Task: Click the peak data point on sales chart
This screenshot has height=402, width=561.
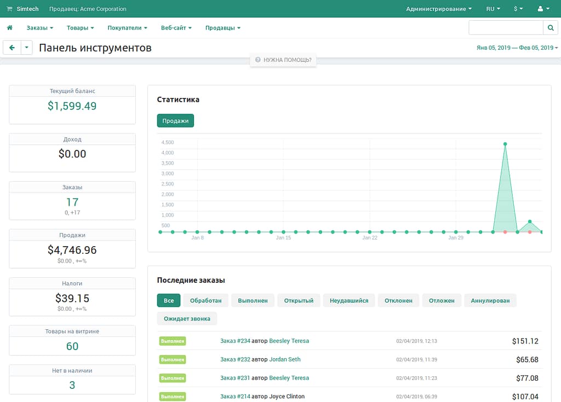Action: 505,144
